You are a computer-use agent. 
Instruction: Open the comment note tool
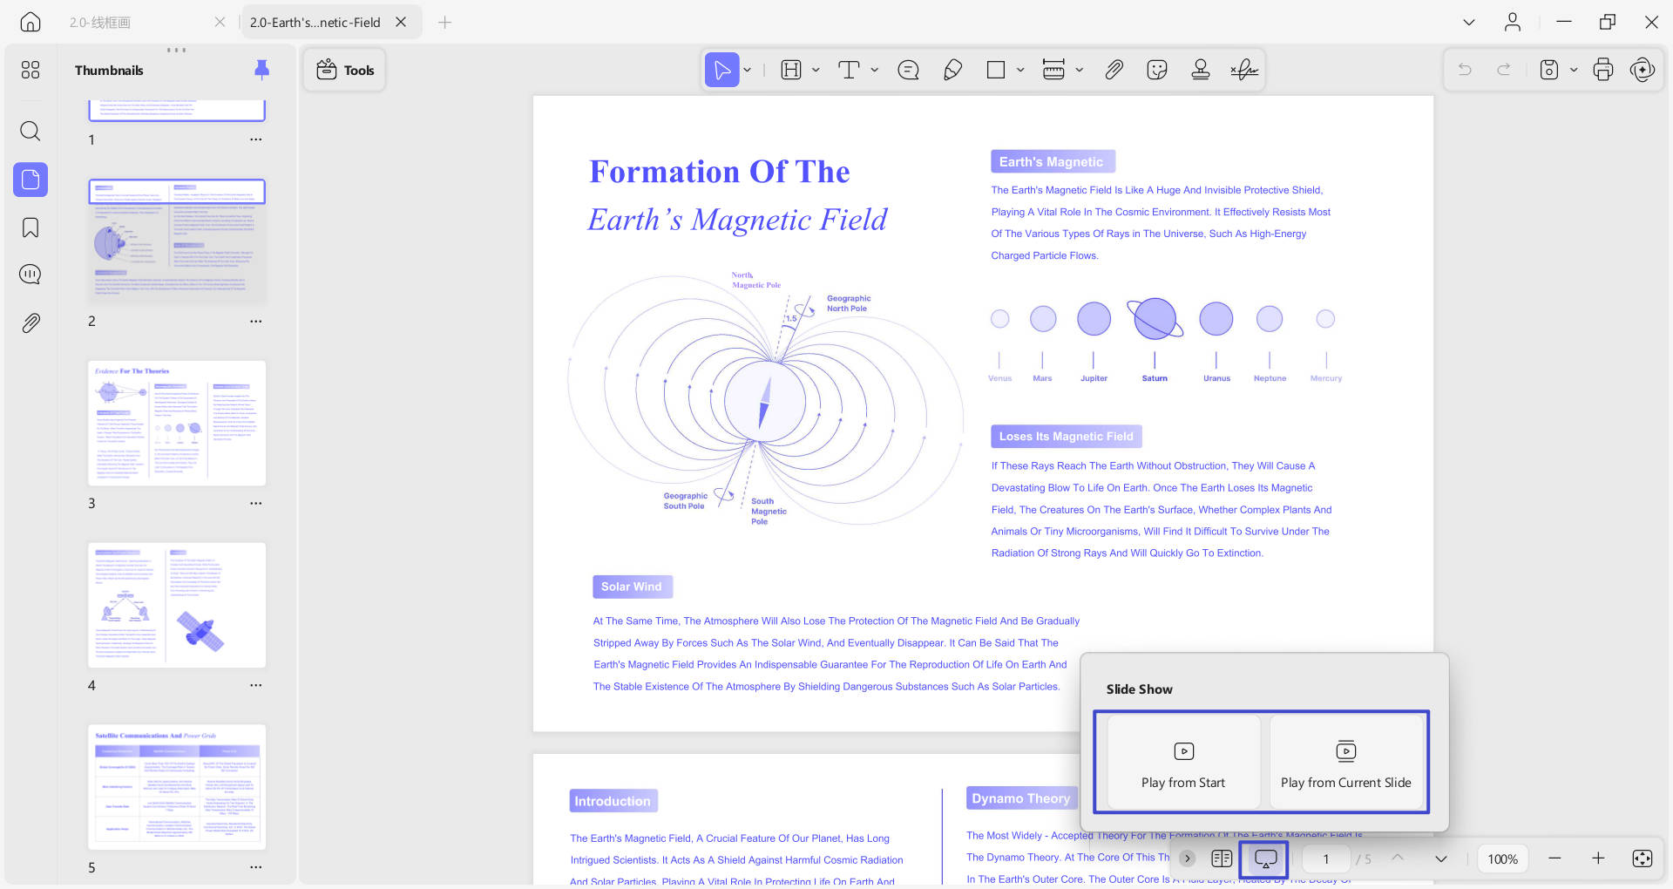(x=908, y=70)
